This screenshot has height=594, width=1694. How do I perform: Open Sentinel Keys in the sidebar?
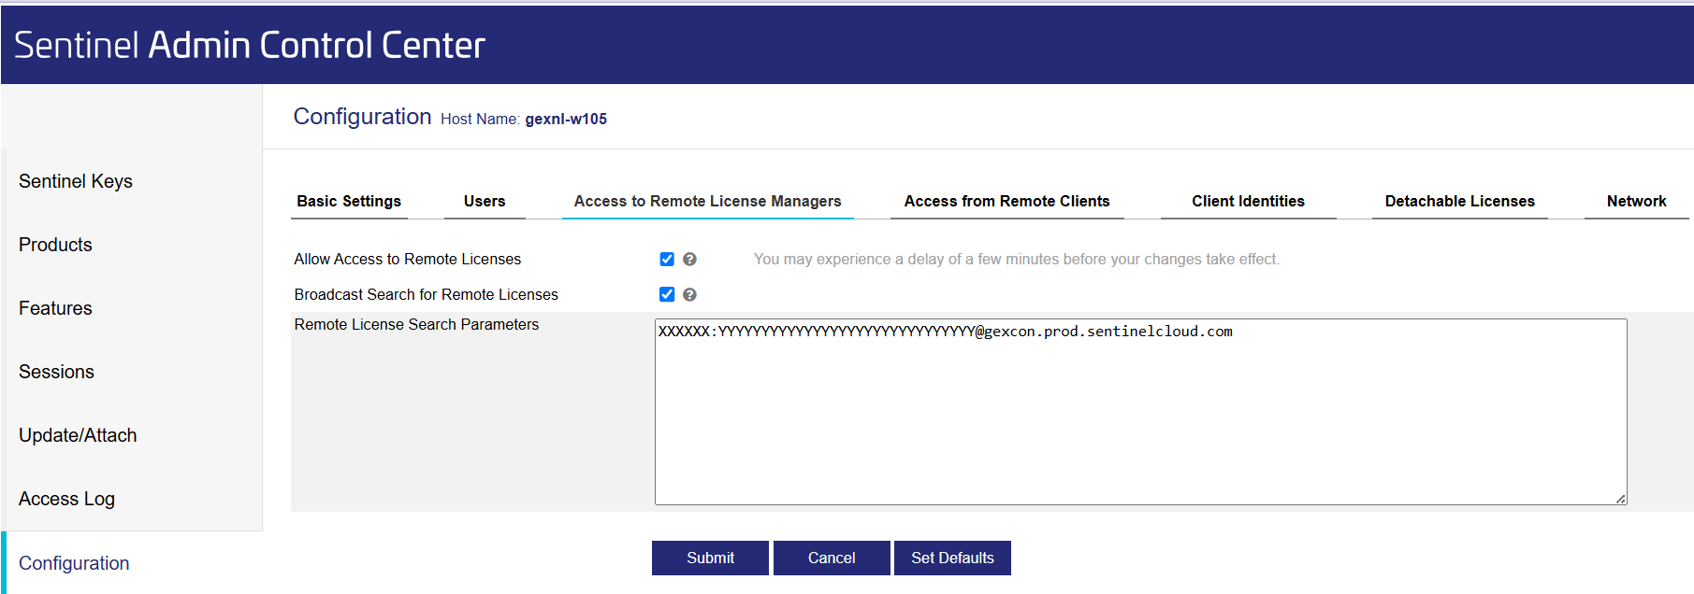pos(76,181)
